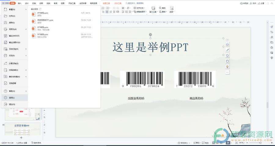This screenshot has height=146, width=275.
Task: Click the Share (分享) button top right
Action: [x=261, y=3]
